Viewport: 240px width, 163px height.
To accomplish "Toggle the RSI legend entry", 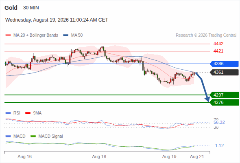I will click(x=13, y=113).
